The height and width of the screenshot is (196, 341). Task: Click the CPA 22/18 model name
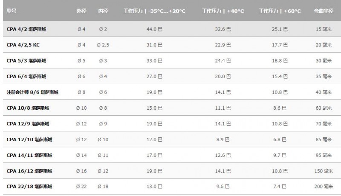[29, 187]
